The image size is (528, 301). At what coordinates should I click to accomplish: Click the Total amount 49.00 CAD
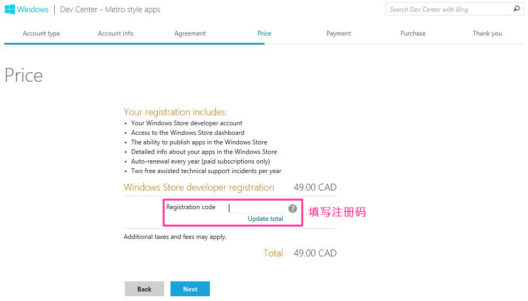(x=315, y=253)
